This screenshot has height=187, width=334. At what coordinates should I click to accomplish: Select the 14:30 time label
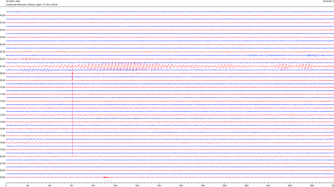coord(2,115)
